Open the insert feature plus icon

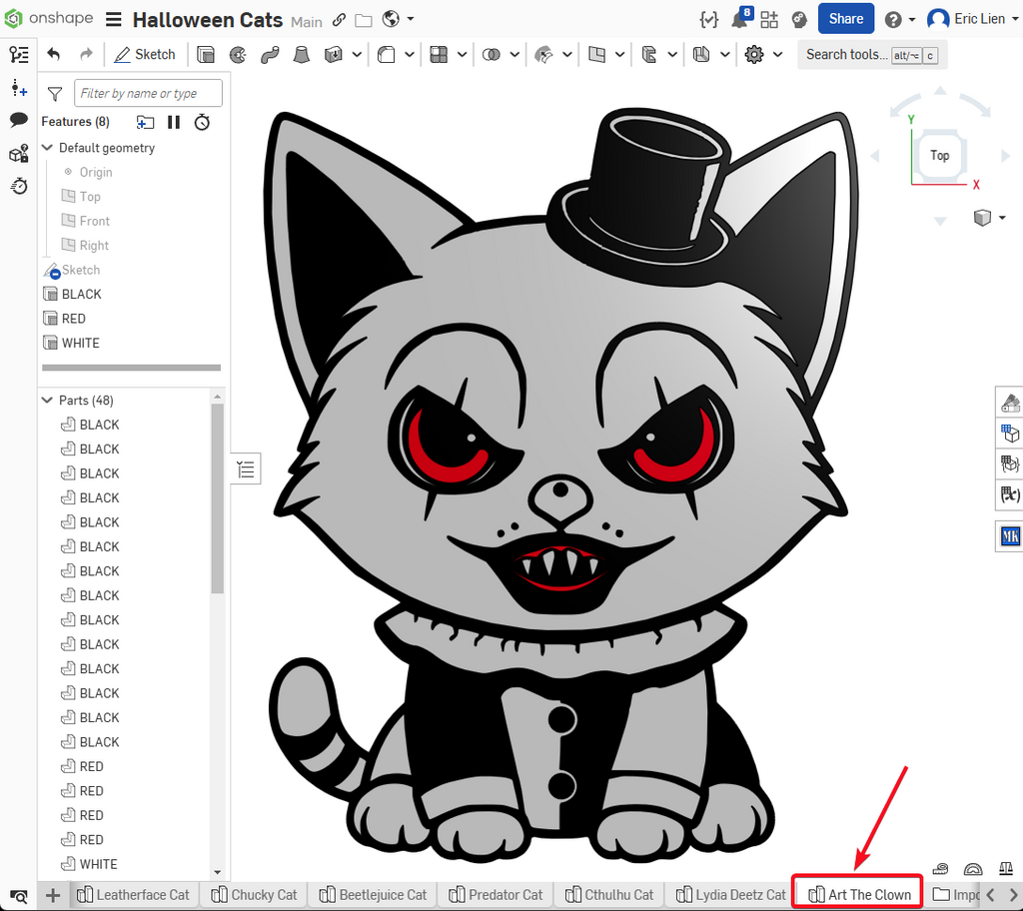click(x=19, y=88)
